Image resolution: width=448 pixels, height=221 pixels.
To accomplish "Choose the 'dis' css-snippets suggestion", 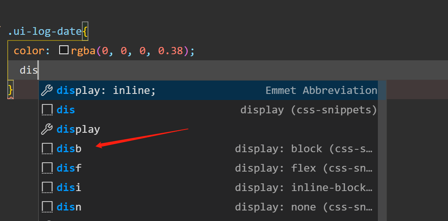I will click(208, 110).
